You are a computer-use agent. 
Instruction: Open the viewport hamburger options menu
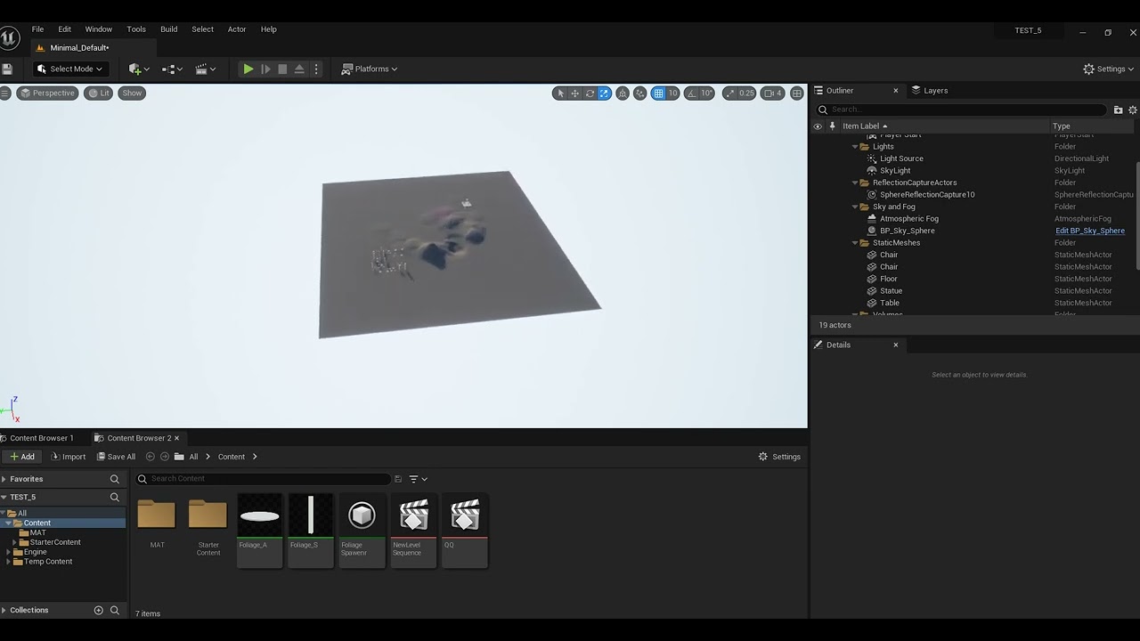tap(5, 93)
